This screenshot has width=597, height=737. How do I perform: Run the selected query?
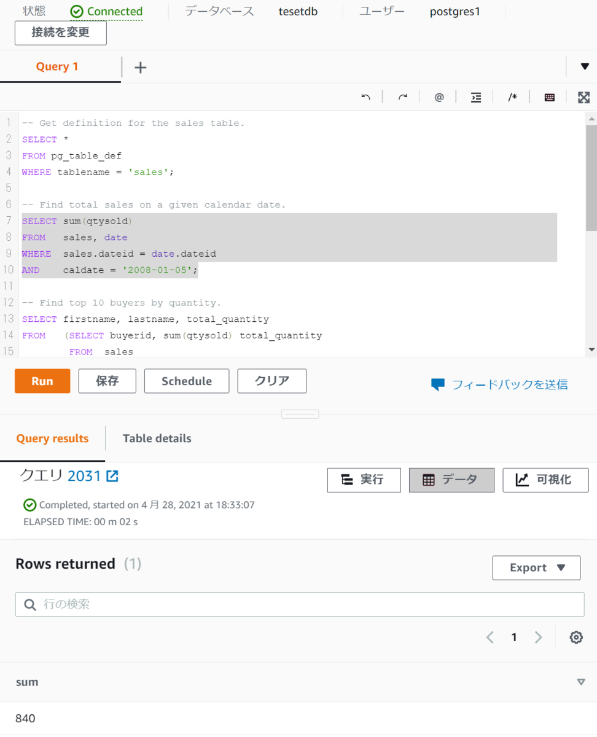click(42, 381)
